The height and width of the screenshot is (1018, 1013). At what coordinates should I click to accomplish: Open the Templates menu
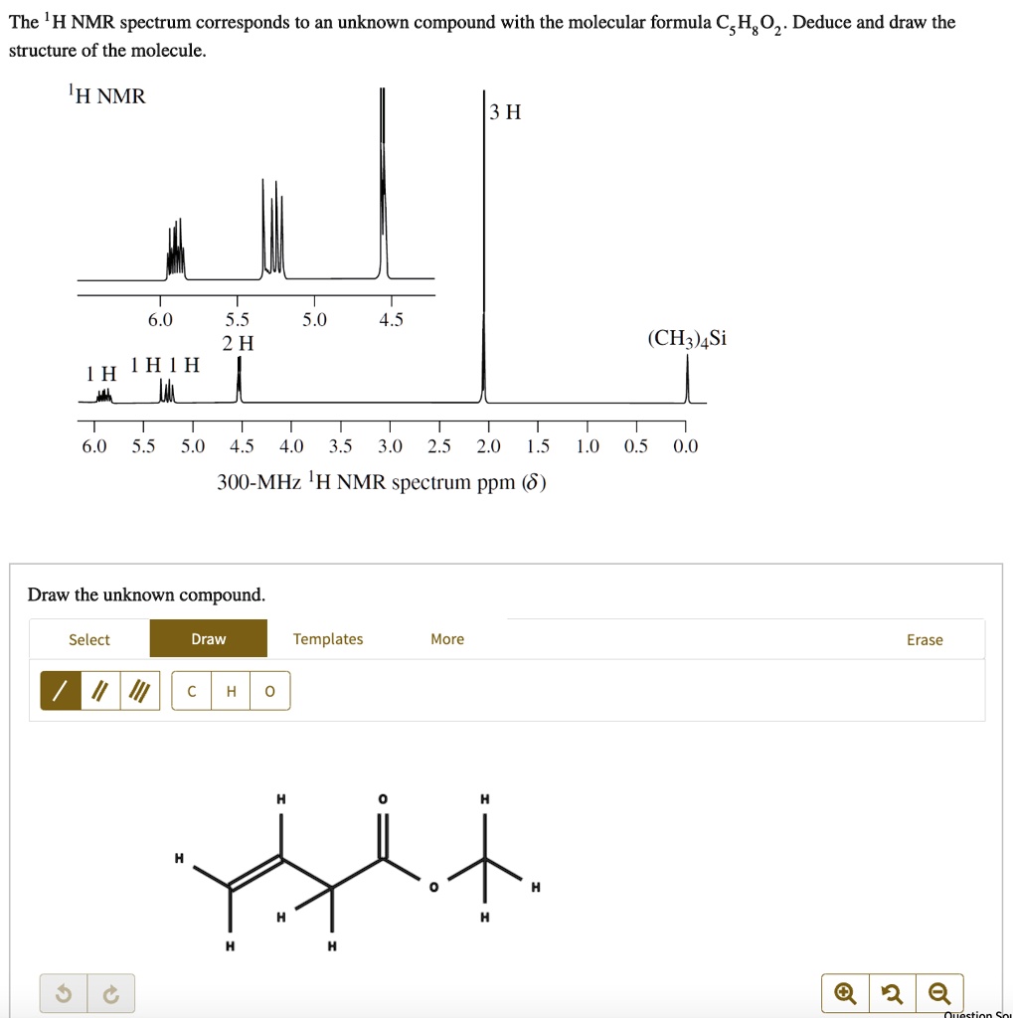[x=328, y=638]
